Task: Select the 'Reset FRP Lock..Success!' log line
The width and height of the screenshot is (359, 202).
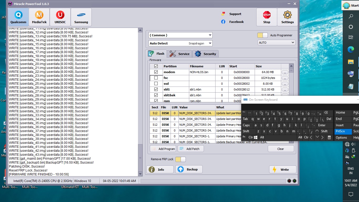Action: point(28,170)
